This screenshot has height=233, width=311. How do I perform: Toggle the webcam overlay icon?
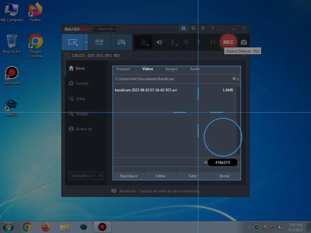click(144, 42)
